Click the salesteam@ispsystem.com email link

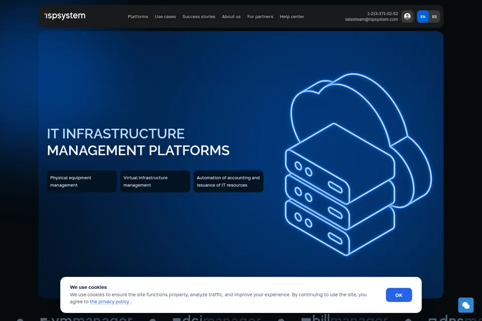coord(371,20)
